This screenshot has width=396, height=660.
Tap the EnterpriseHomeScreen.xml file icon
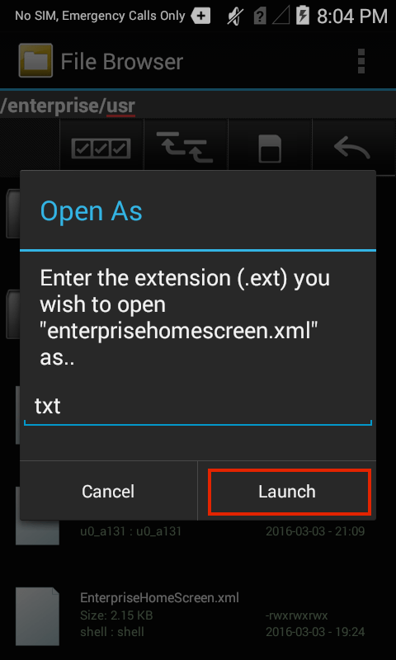[x=37, y=615]
